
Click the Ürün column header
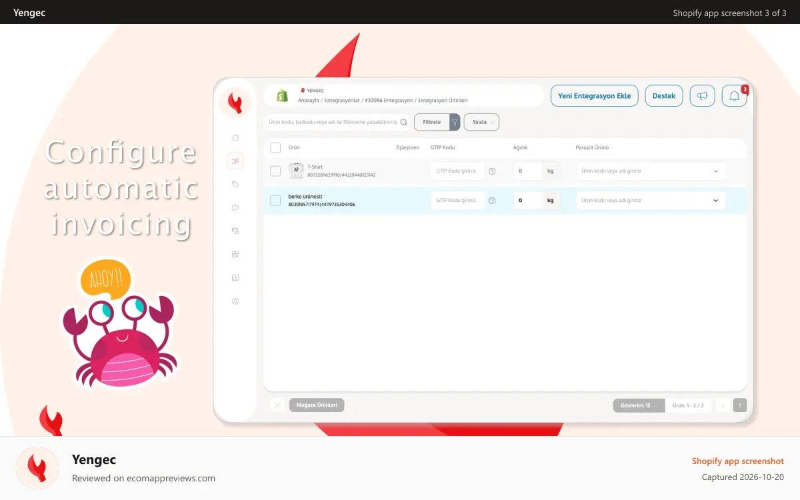pyautogui.click(x=294, y=147)
